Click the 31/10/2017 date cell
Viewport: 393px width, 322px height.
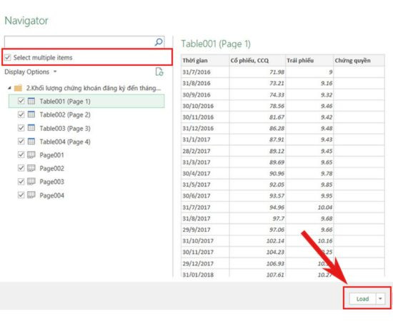pos(205,240)
